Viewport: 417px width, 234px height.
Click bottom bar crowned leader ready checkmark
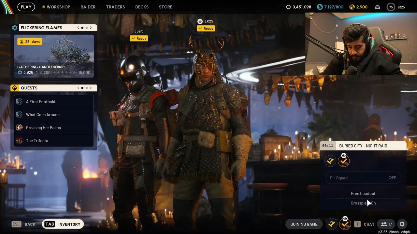pyautogui.click(x=345, y=224)
